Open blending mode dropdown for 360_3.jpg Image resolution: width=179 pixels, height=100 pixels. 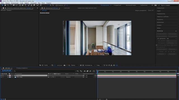(x=69, y=77)
